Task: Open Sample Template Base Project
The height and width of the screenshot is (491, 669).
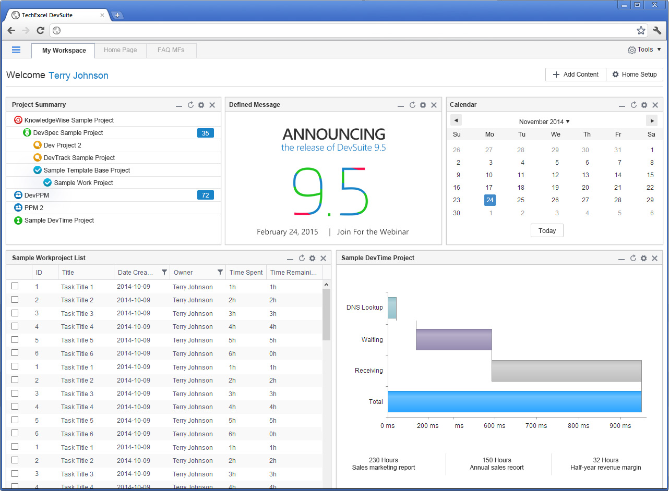Action: (87, 170)
